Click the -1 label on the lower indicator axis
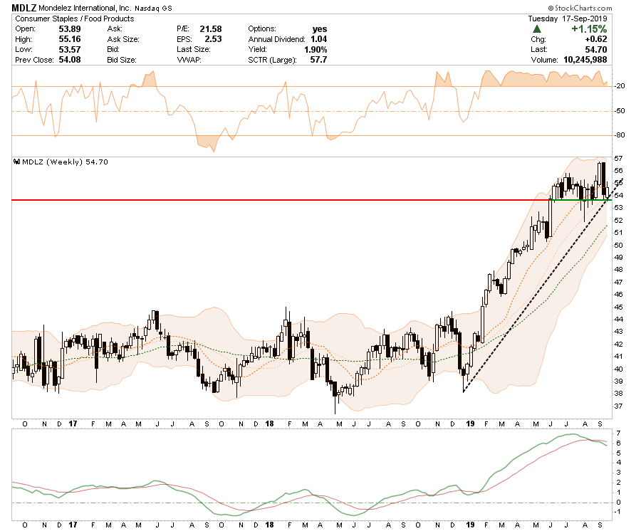This screenshot has width=641, height=531. coord(618,512)
